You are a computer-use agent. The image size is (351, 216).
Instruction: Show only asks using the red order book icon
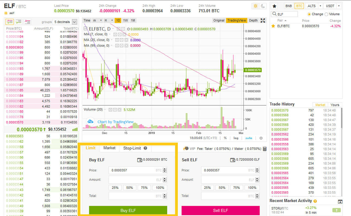coord(28,22)
